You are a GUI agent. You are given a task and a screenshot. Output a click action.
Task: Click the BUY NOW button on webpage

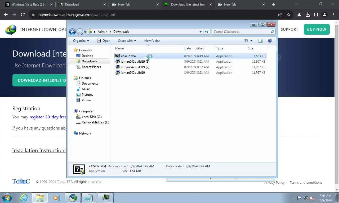[x=316, y=29]
